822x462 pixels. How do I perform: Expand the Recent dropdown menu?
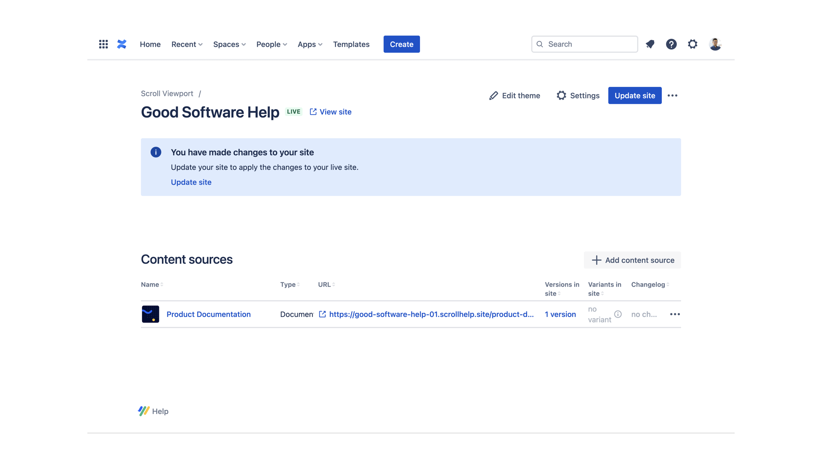pyautogui.click(x=187, y=44)
